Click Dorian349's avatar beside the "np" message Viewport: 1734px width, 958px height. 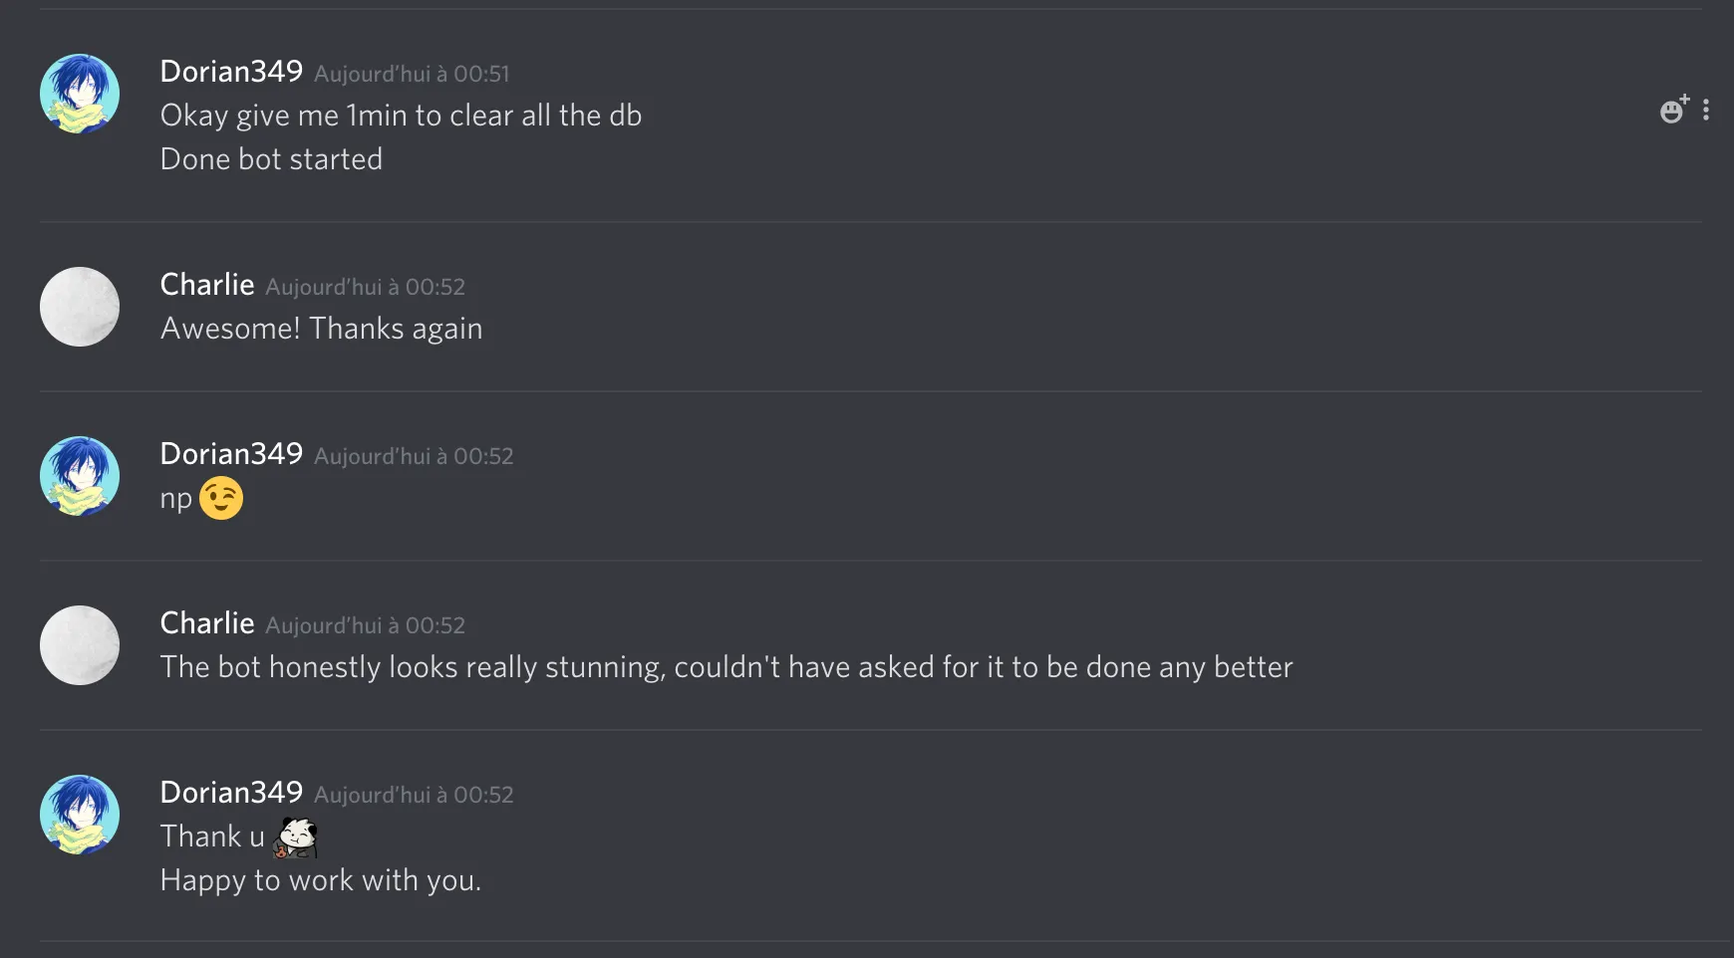(x=80, y=476)
